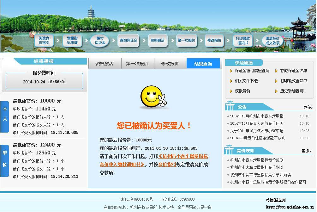The height and width of the screenshot is (212, 317).
Task: Click the 历史活动查询 link
Action: (x=292, y=91)
